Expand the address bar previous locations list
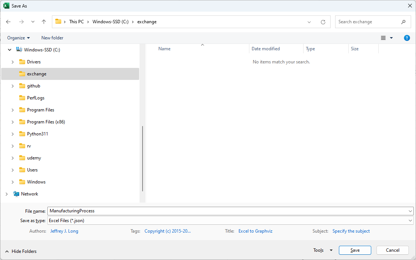416x260 pixels. point(309,22)
